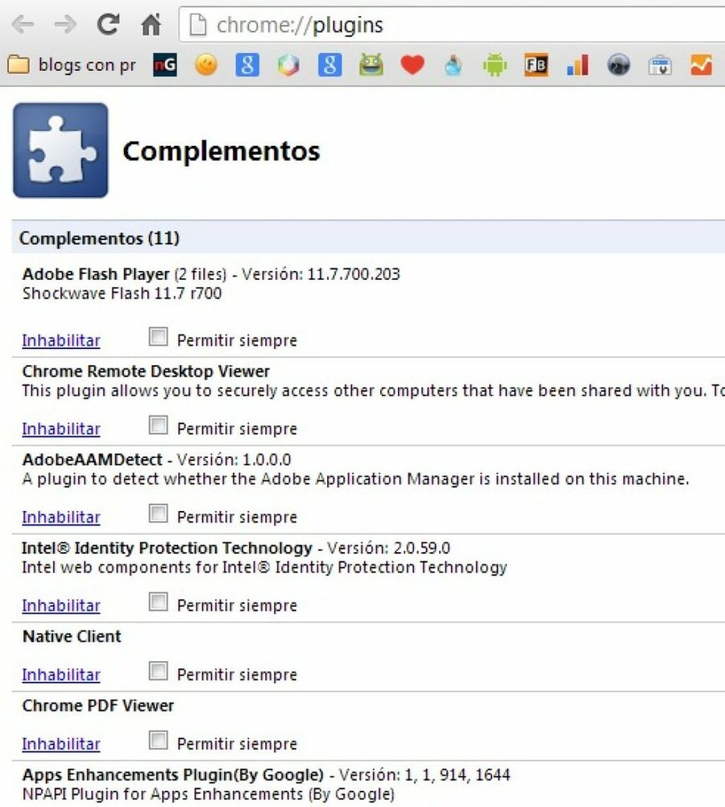This screenshot has height=807, width=725.
Task: Disable Chrome Remote Desktop Viewer via Inhabilitar
Action: click(x=61, y=429)
